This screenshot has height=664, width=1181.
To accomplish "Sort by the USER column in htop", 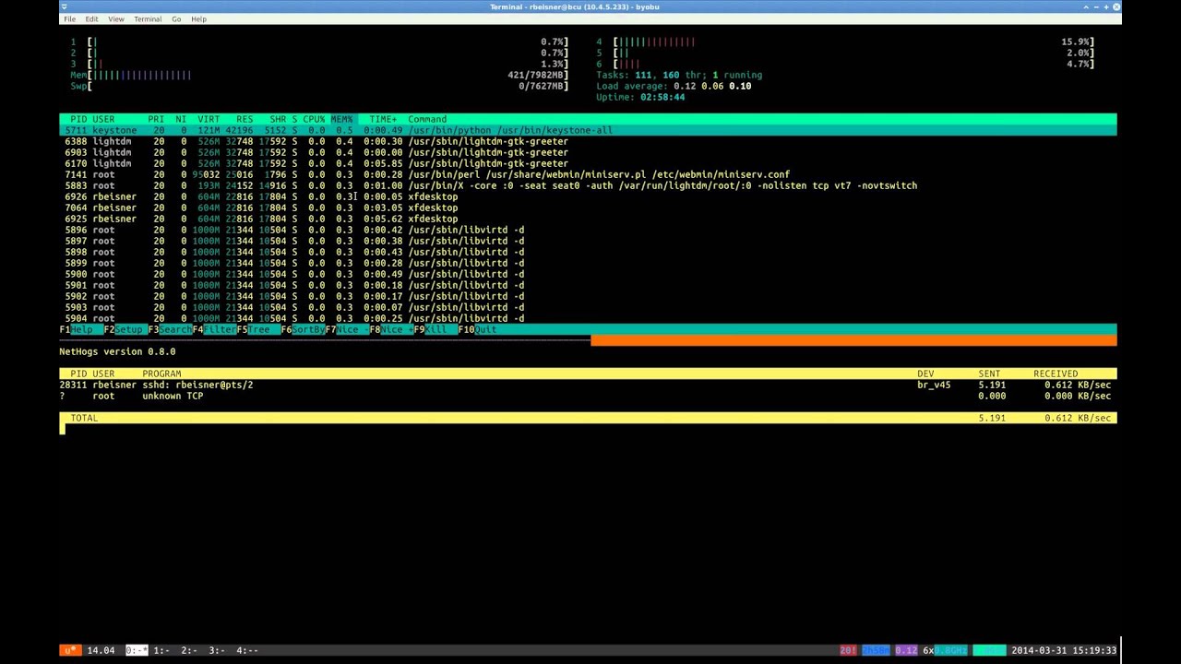I will (103, 119).
